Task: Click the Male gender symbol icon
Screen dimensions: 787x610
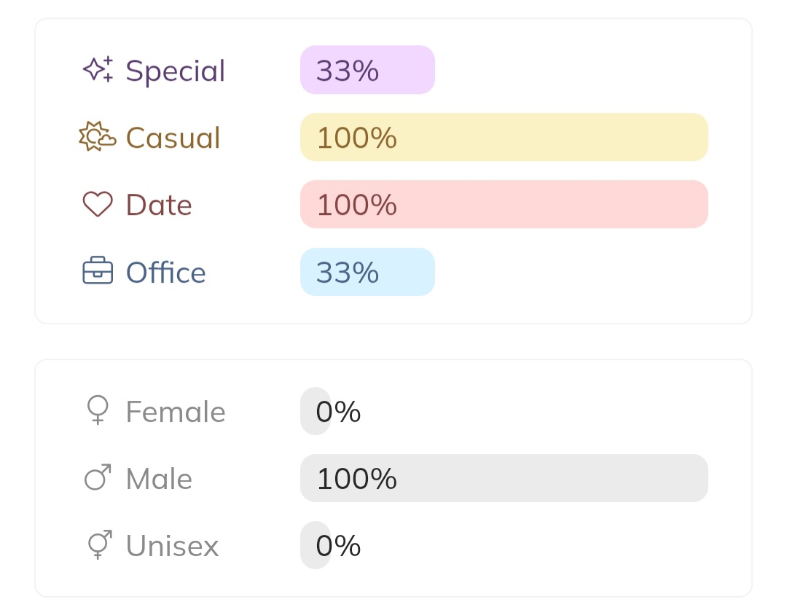Action: point(98,478)
